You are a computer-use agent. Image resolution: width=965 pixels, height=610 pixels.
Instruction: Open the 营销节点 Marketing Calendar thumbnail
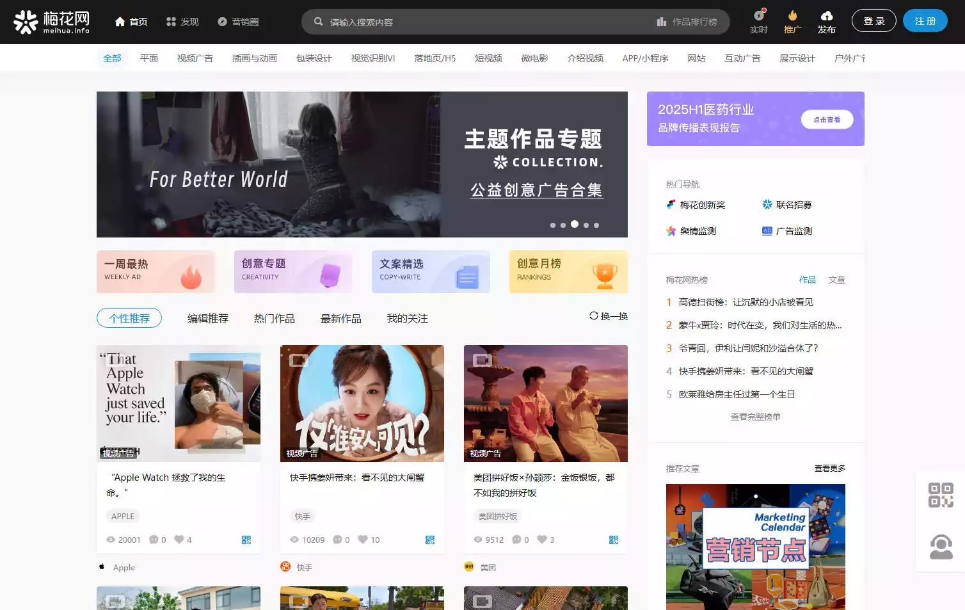pyautogui.click(x=756, y=547)
